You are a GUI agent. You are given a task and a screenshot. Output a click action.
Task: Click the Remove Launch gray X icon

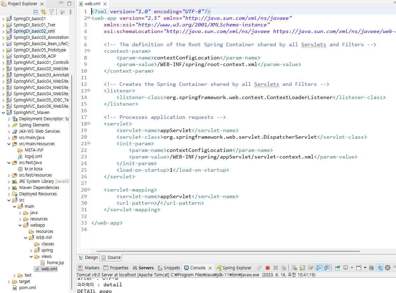tap(276, 268)
